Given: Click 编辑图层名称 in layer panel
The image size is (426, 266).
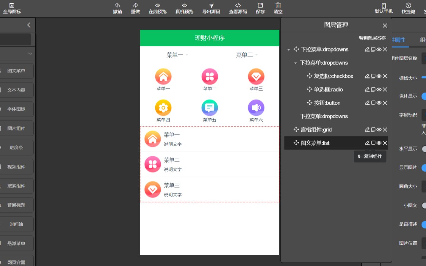Looking at the screenshot, I should (x=372, y=38).
